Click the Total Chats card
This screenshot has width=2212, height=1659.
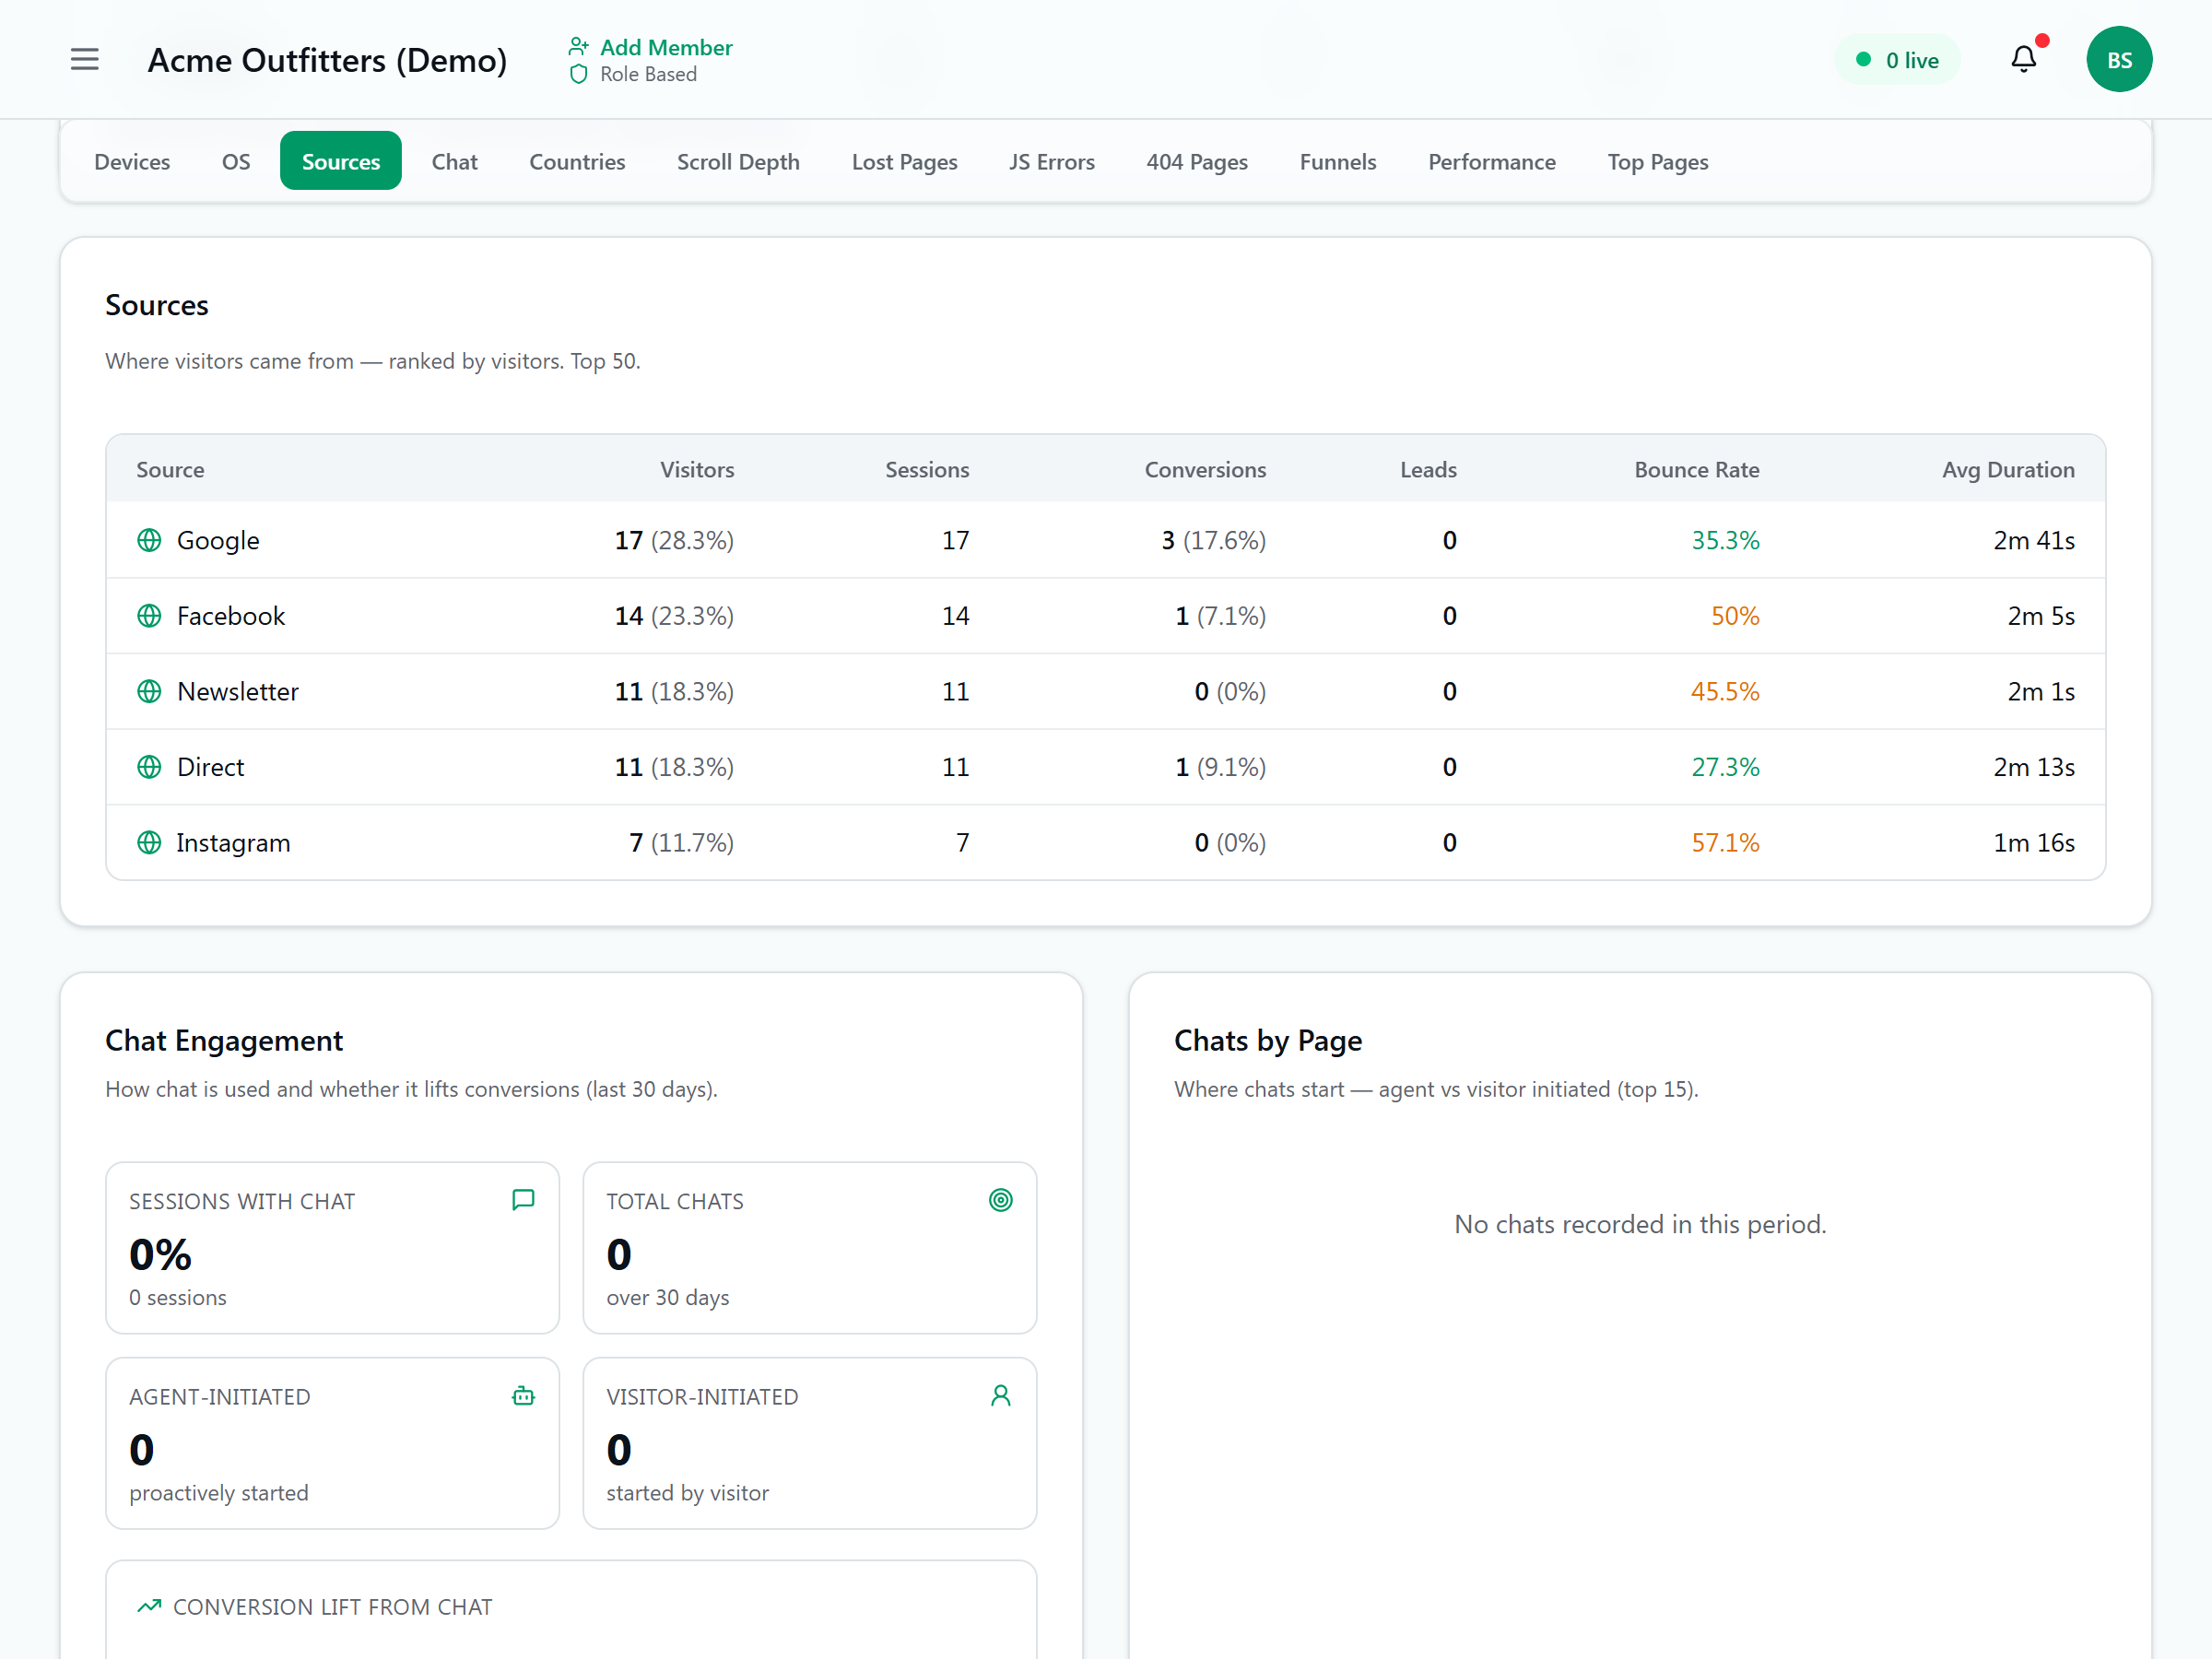pos(809,1247)
